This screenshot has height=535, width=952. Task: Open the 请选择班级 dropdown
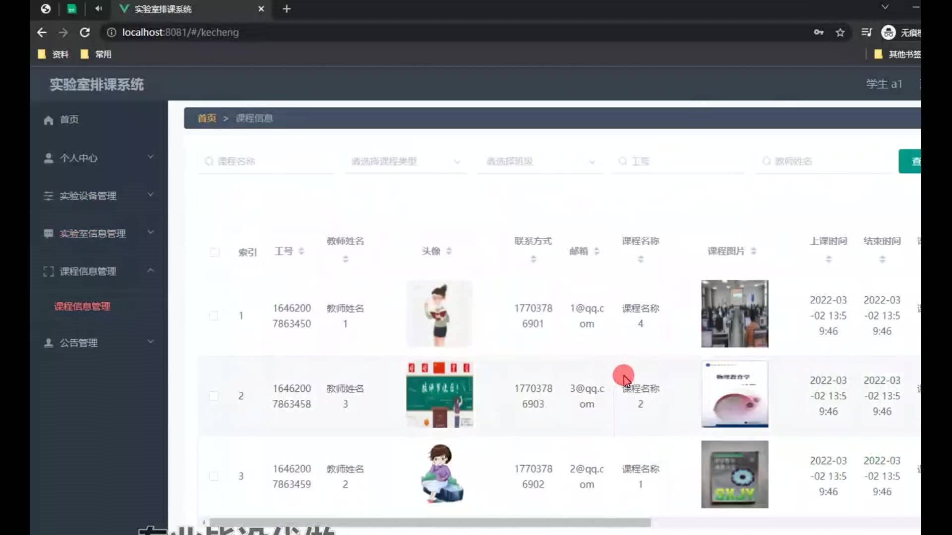(x=540, y=161)
